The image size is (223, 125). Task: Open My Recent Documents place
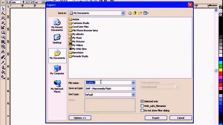pyautogui.click(x=57, y=25)
